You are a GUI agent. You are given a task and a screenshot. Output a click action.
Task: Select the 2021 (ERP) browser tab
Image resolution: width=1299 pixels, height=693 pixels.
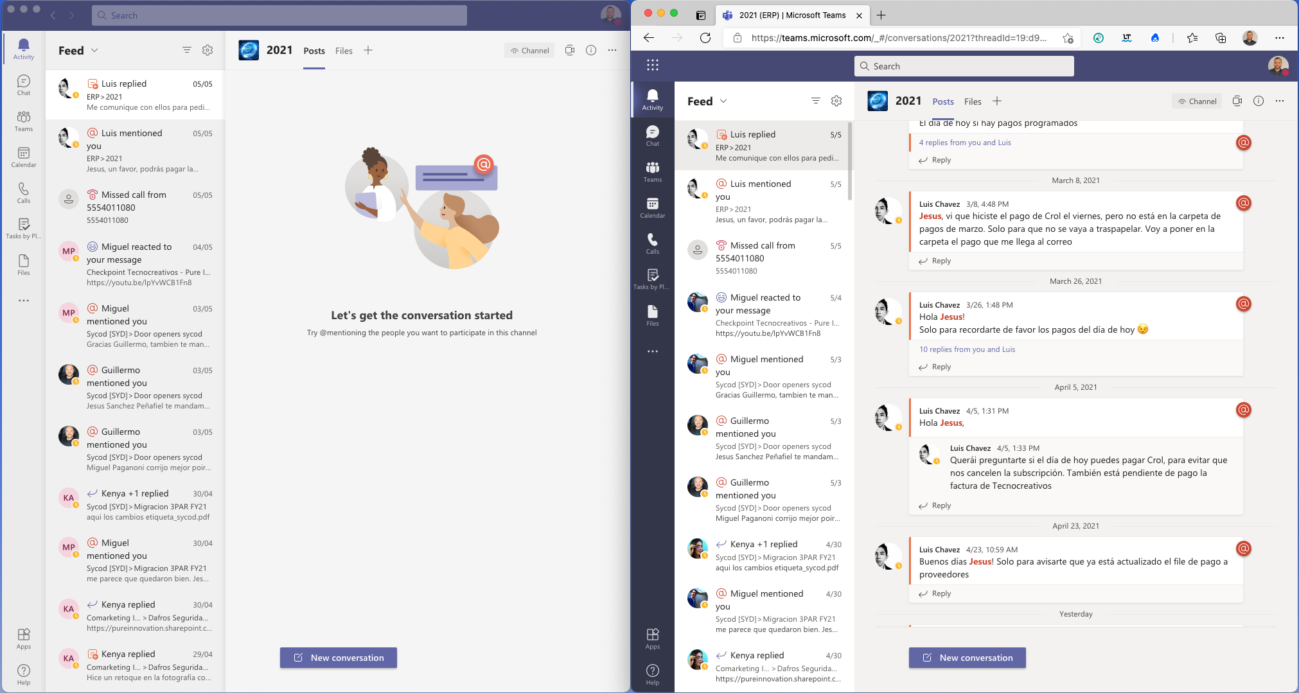[791, 15]
